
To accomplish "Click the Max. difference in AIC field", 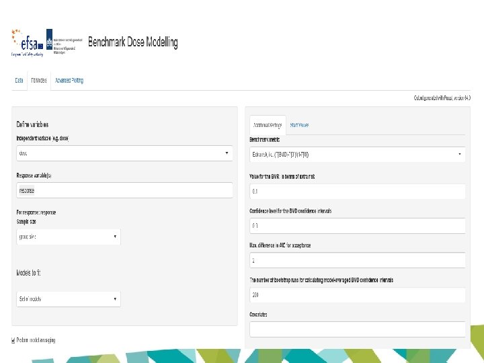I will click(357, 260).
